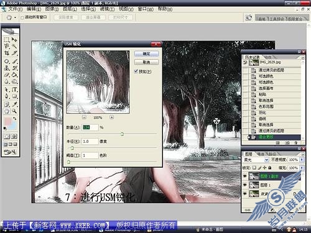Viewport: 311px width, 233px height.
Task: Open the File Browser icon in options bar
Action: click(248, 17)
